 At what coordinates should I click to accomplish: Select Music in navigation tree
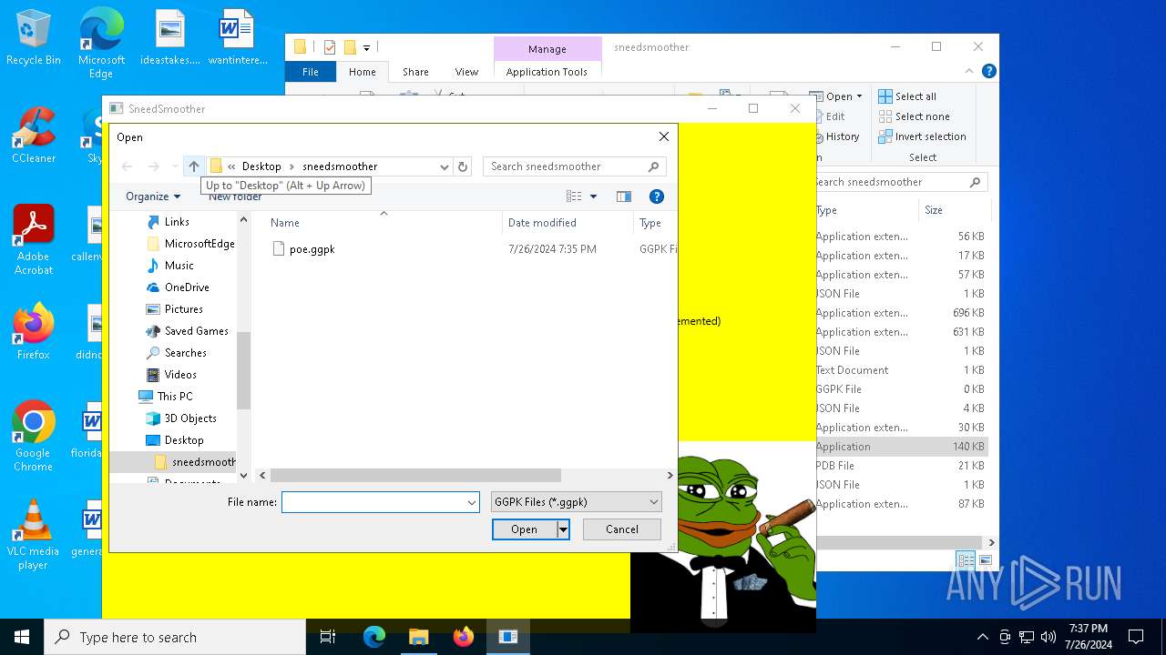179,266
